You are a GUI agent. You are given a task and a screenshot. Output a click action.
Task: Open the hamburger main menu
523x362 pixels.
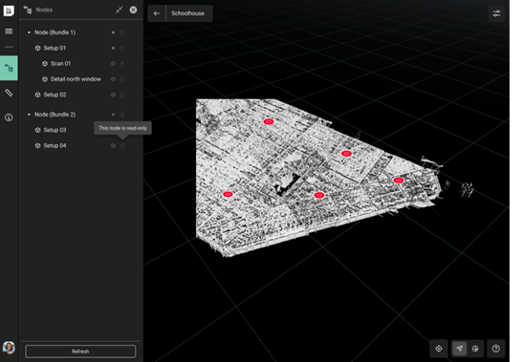(9, 32)
